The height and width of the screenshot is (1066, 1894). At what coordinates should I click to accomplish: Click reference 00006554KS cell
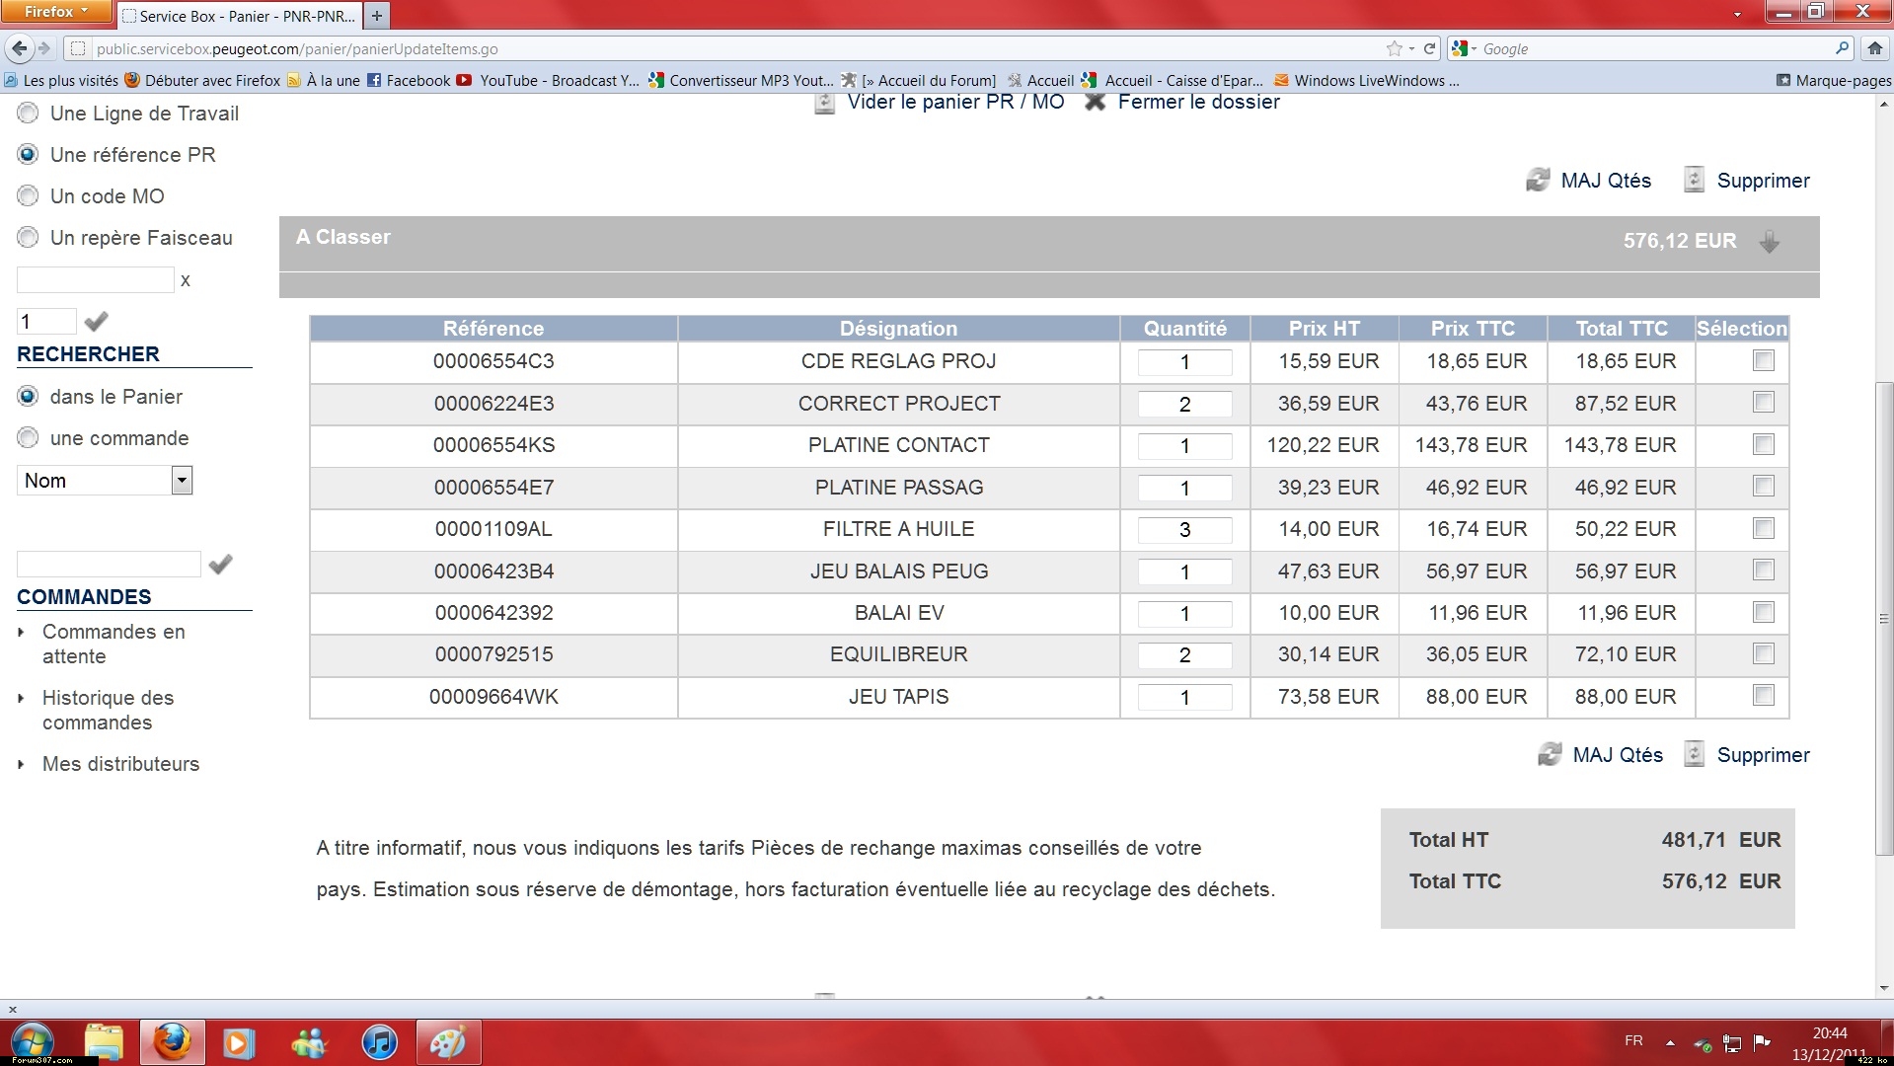coord(493,445)
